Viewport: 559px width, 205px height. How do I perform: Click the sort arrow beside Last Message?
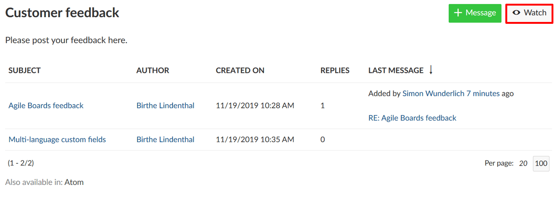431,70
